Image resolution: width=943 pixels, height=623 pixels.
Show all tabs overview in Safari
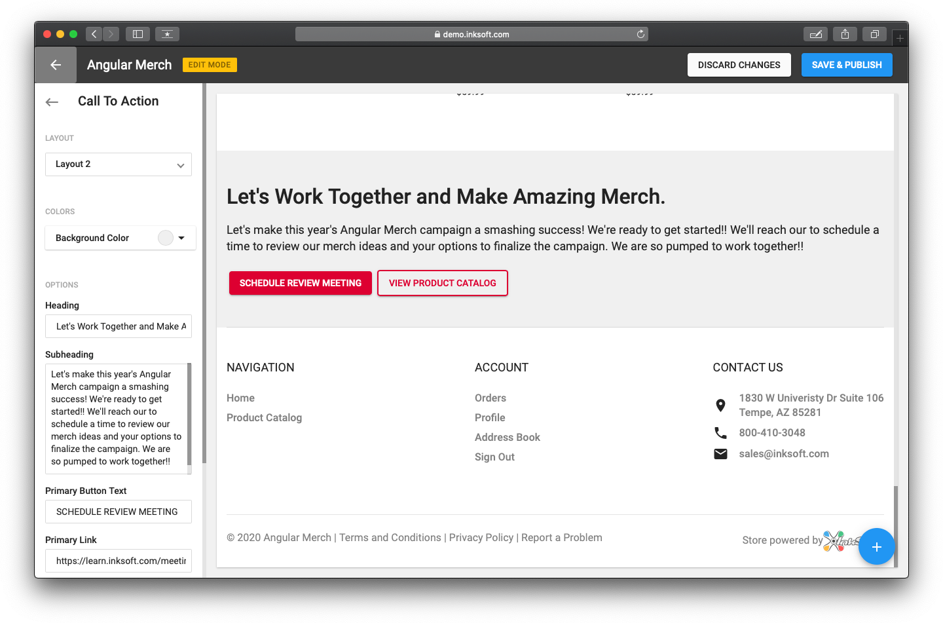coord(874,34)
